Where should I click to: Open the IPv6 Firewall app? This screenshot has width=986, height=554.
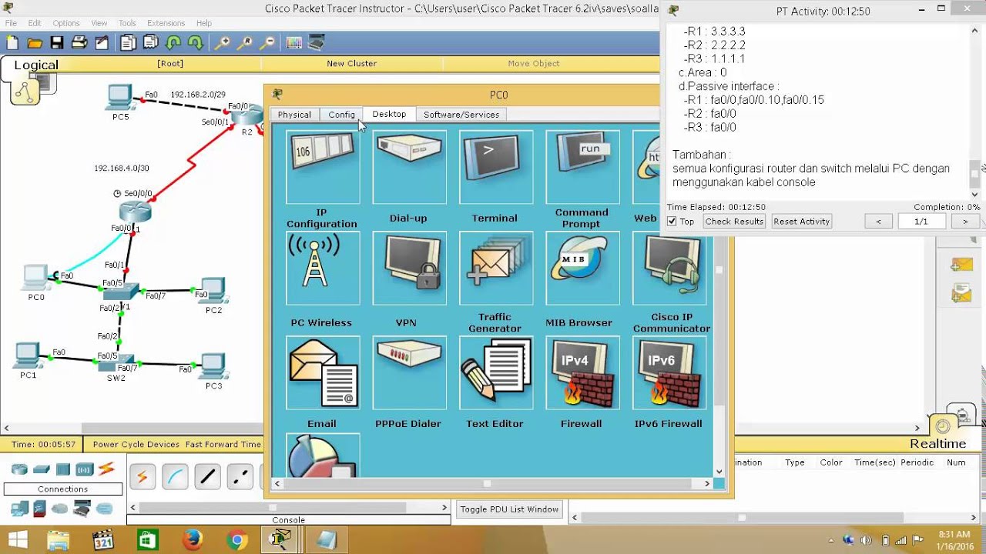coord(669,372)
